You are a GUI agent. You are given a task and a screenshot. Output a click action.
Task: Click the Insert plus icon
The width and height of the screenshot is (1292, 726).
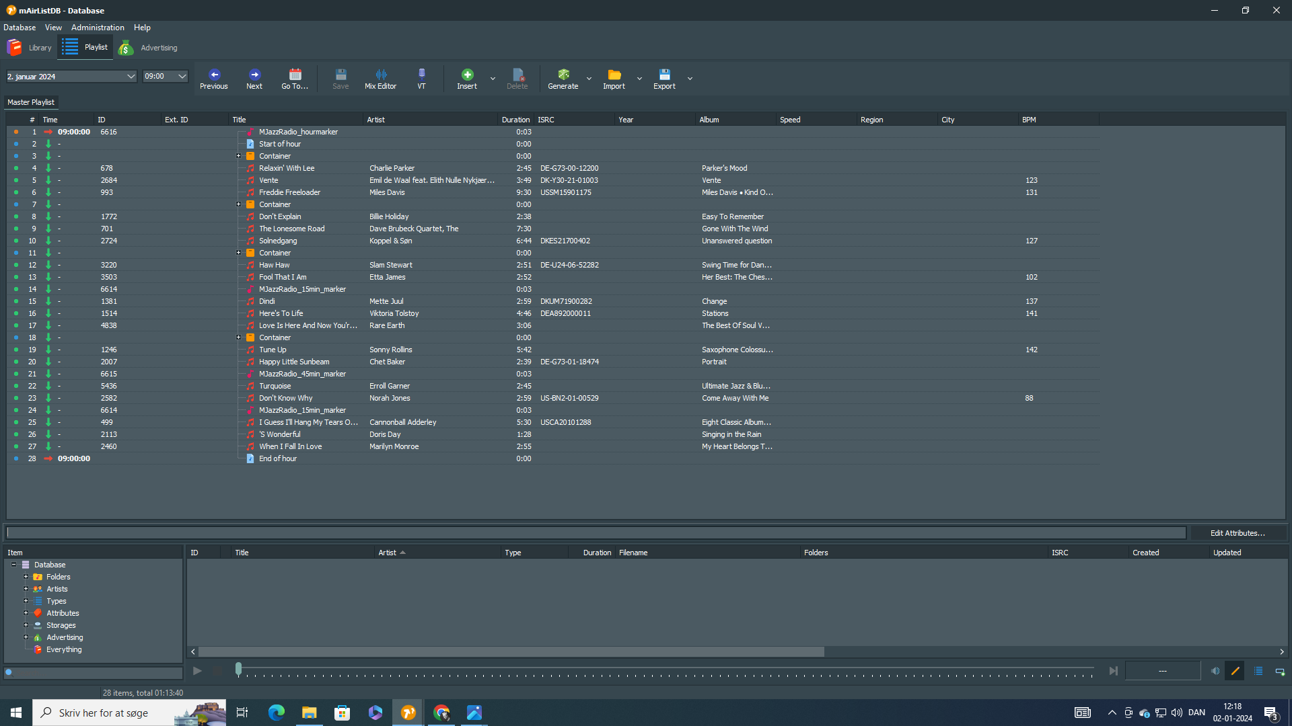467,75
